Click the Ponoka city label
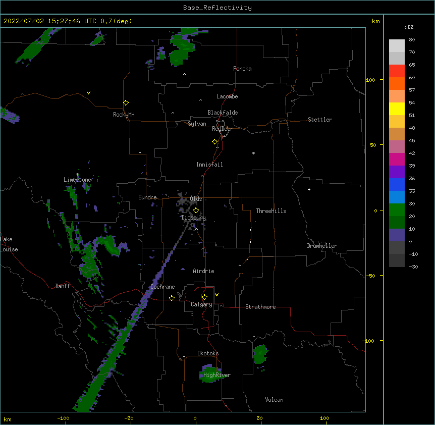Image resolution: width=435 pixels, height=425 pixels. pyautogui.click(x=242, y=69)
